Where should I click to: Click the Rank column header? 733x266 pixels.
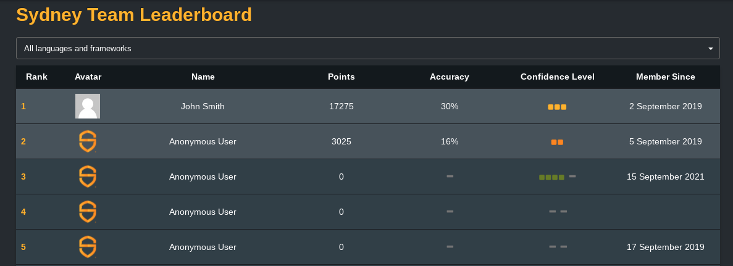36,77
